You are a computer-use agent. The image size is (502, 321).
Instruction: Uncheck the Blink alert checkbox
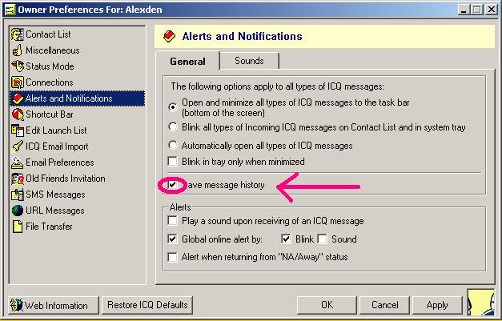point(286,239)
